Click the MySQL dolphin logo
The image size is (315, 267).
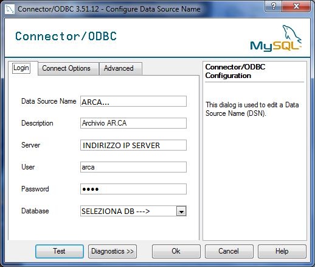pos(275,38)
